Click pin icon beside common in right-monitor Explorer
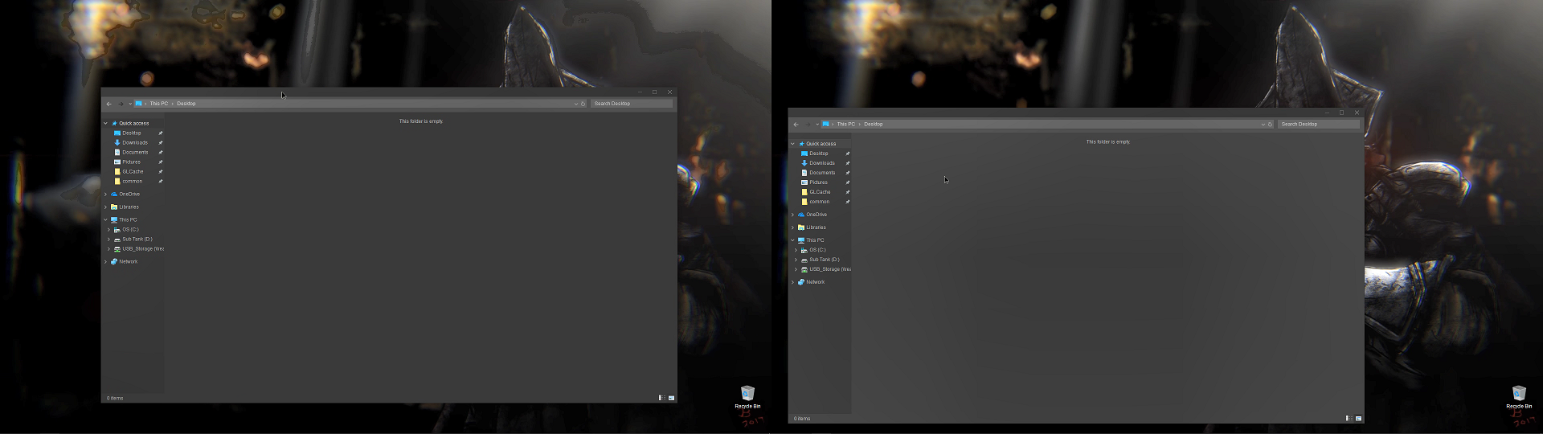This screenshot has width=1543, height=434. pos(848,202)
